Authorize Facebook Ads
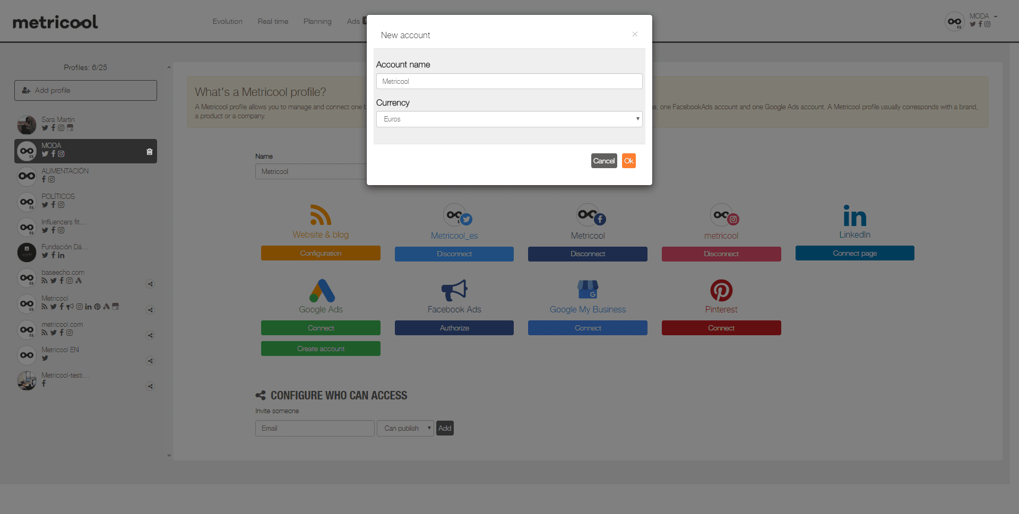This screenshot has height=514, width=1019. (454, 328)
